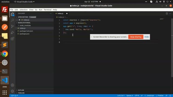Click the index.js breadcrumb
The width and height of the screenshot is (173, 97).
(x=61, y=17)
